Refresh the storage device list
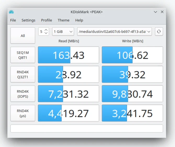175x147 pixels. (x=159, y=32)
